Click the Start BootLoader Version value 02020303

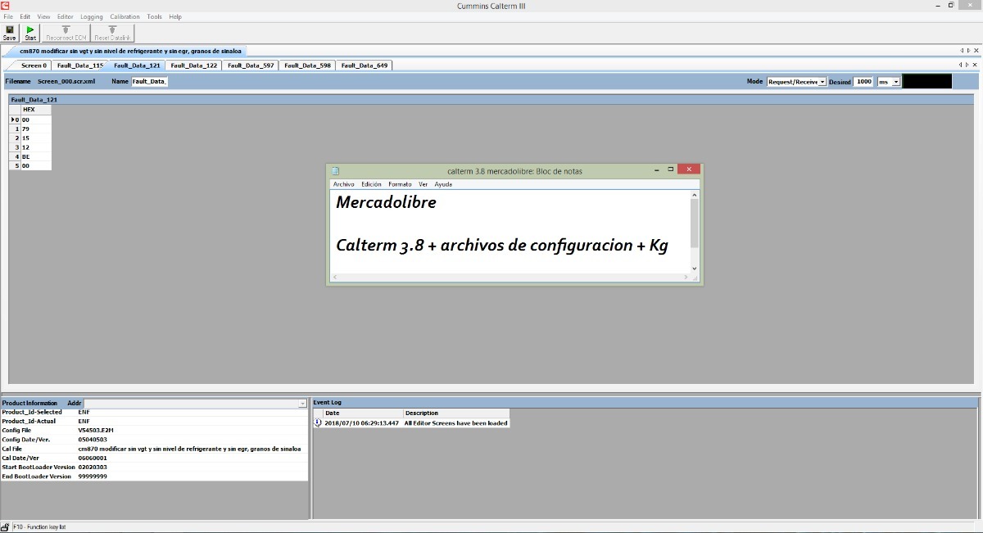click(92, 467)
